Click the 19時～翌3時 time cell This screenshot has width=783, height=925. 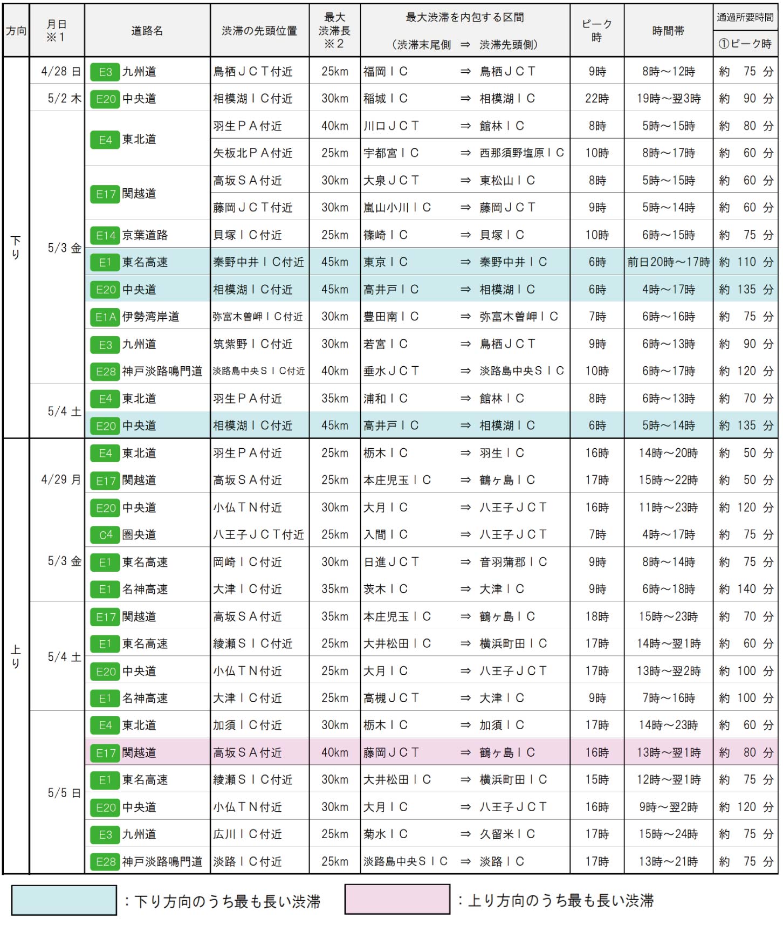point(668,99)
